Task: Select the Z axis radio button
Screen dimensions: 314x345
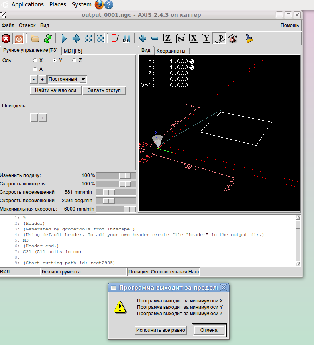Action: point(74,60)
